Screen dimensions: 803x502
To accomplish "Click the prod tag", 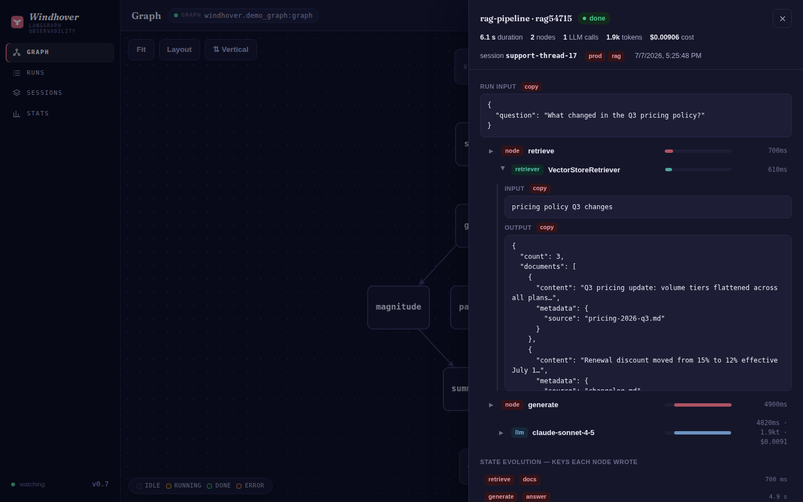I will pos(595,56).
